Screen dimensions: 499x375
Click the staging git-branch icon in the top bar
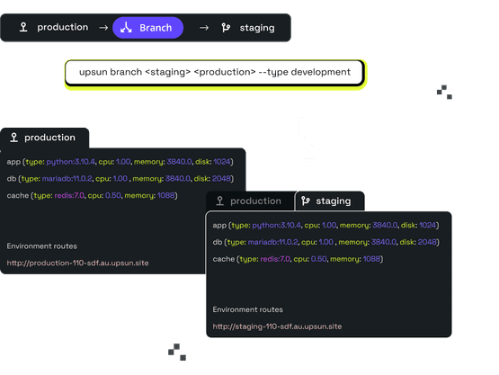226,28
